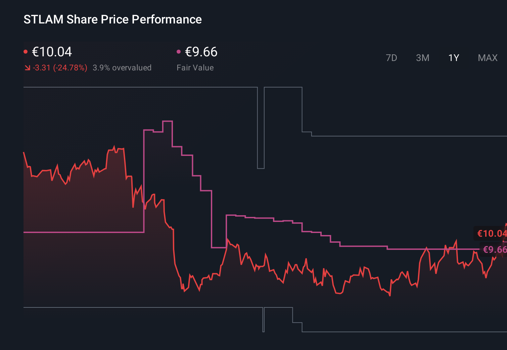Click the downward trend arrow next to -3.31
Screen dimensions: 507x350
pyautogui.click(x=28, y=67)
